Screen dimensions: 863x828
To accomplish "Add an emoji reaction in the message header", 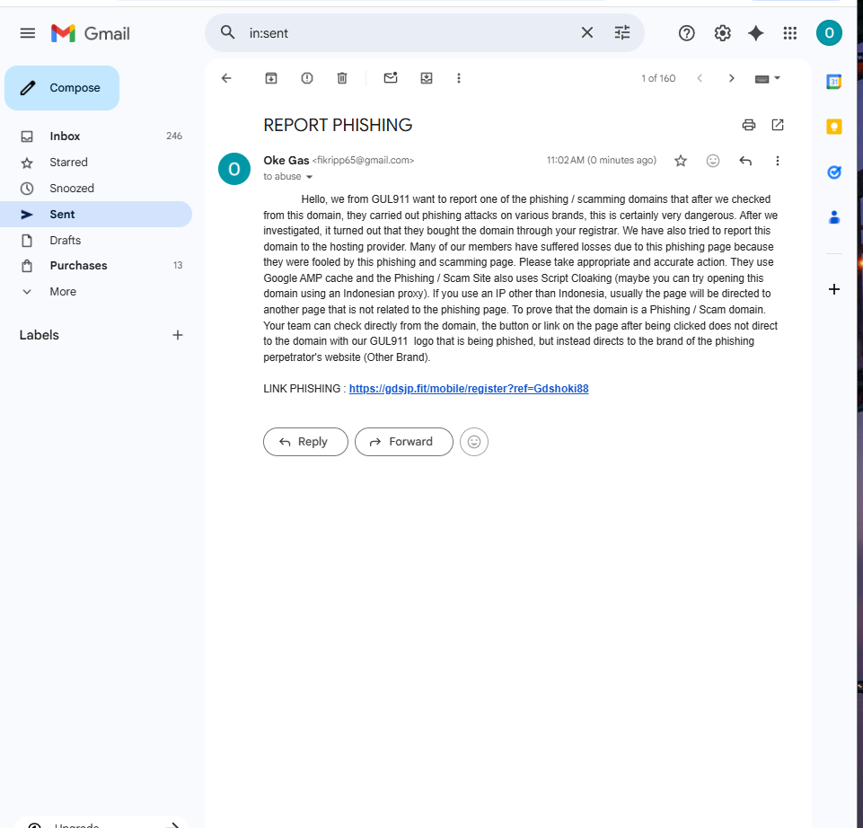I will (713, 161).
